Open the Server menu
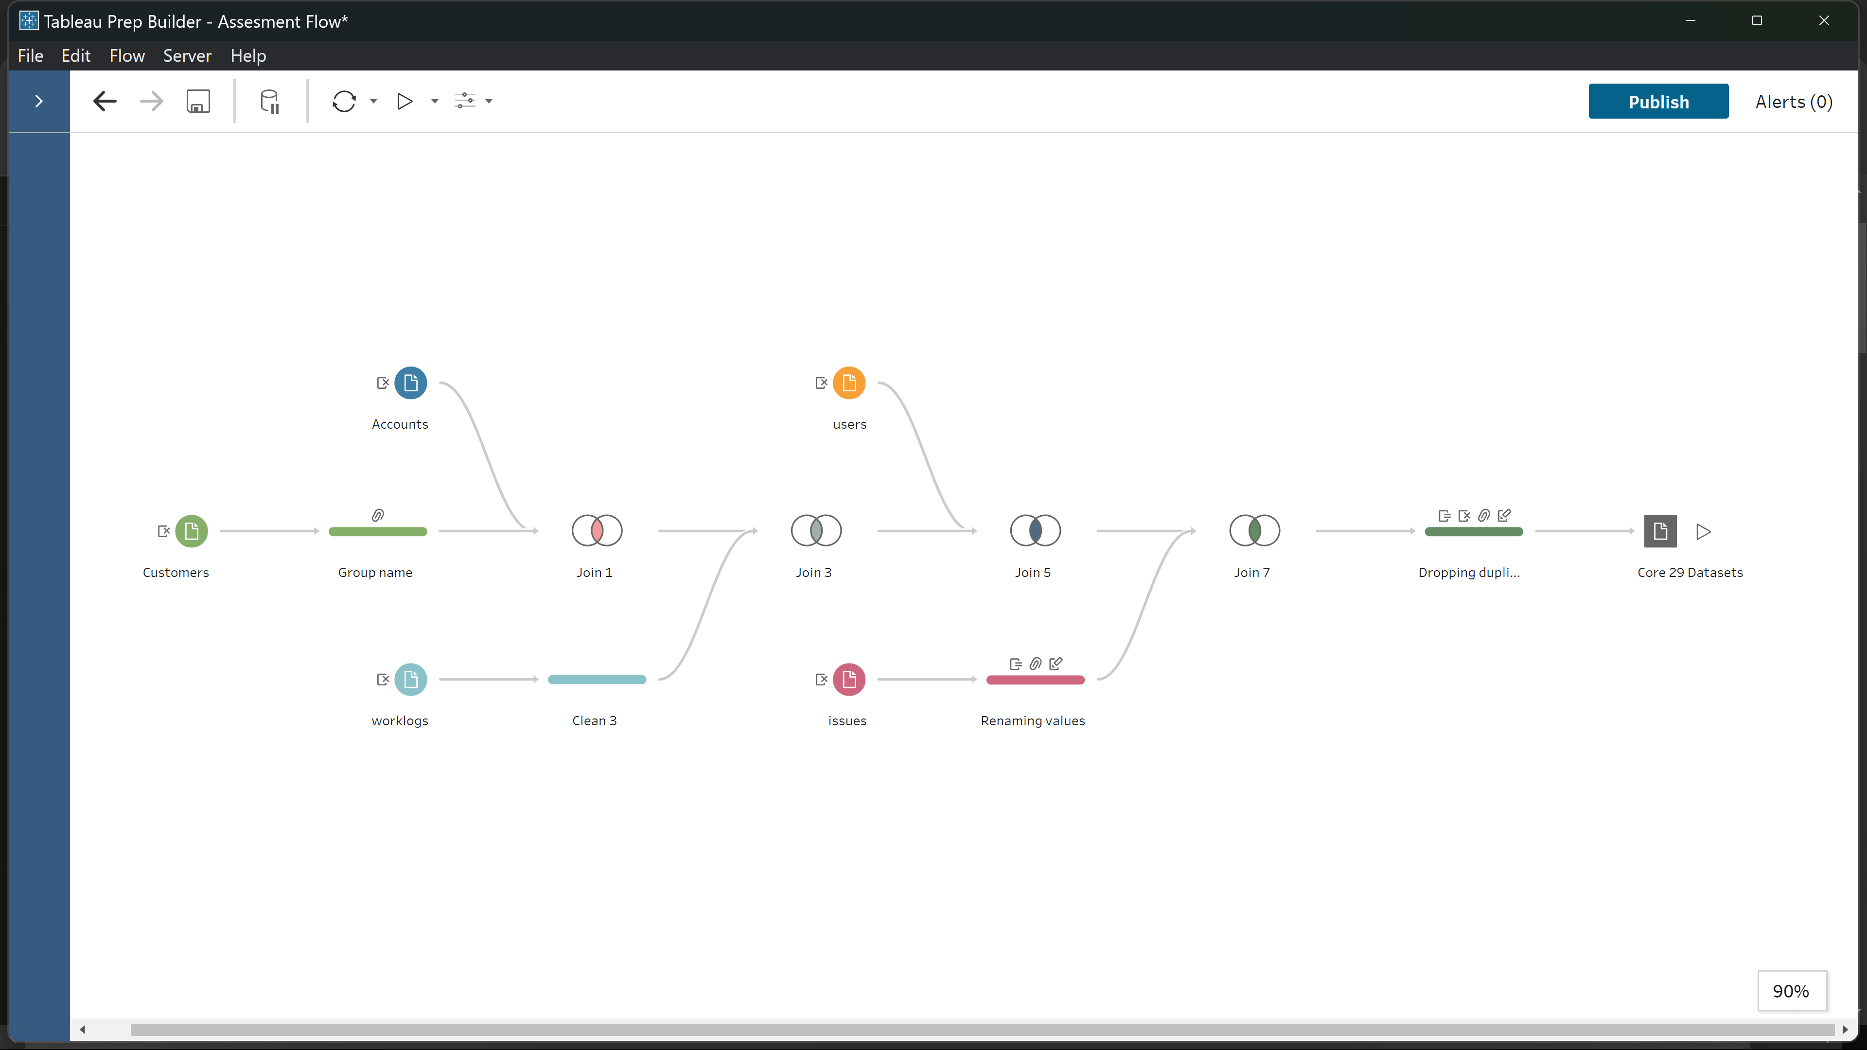Screen dimensions: 1867x1050 187,56
